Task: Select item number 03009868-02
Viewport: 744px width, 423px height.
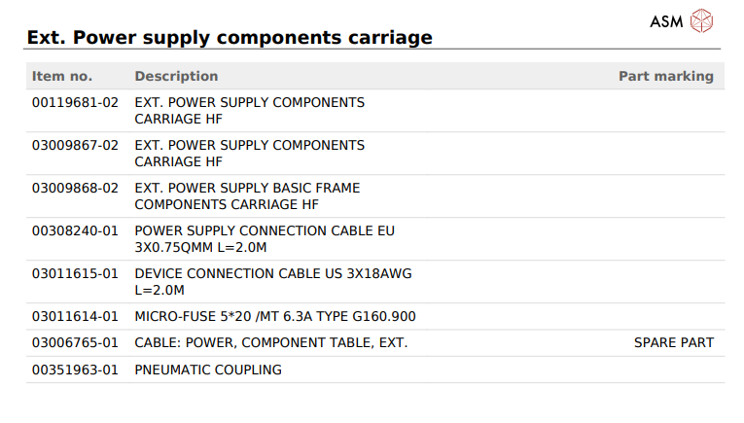Action: click(x=75, y=189)
